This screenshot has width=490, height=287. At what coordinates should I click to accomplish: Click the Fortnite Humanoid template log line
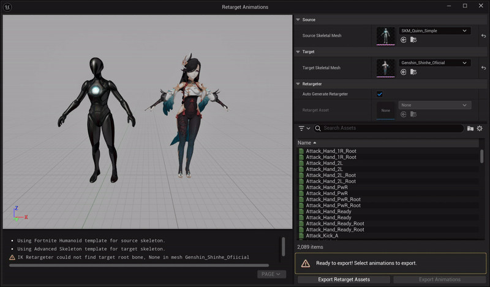coord(91,241)
